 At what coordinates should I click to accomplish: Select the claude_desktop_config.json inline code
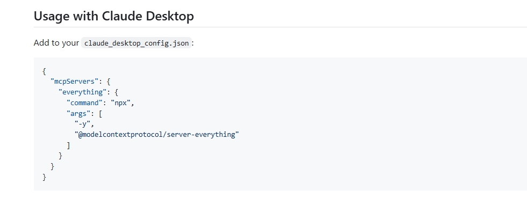point(136,43)
